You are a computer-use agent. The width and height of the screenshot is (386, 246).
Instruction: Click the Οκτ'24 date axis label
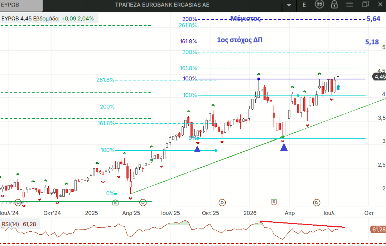(x=52, y=213)
